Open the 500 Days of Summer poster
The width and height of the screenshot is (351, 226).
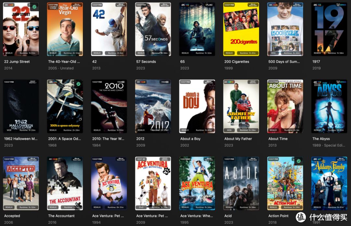(285, 29)
